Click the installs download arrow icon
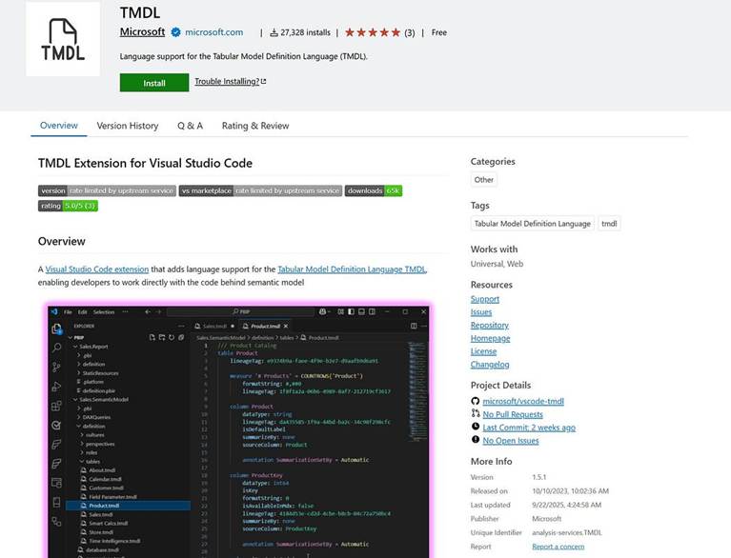This screenshot has width=731, height=558. [274, 32]
